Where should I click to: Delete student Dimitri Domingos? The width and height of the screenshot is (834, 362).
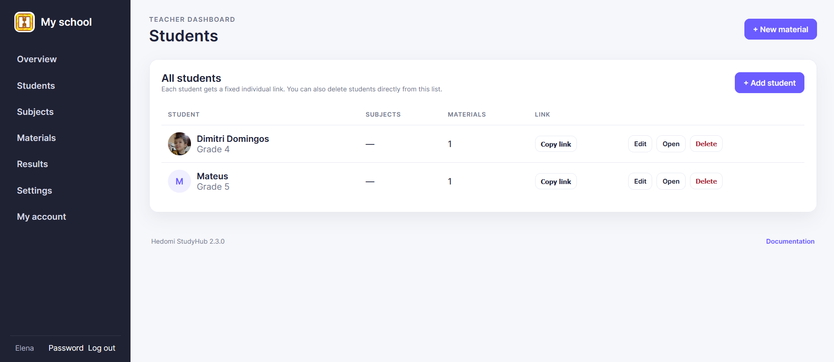pos(706,144)
